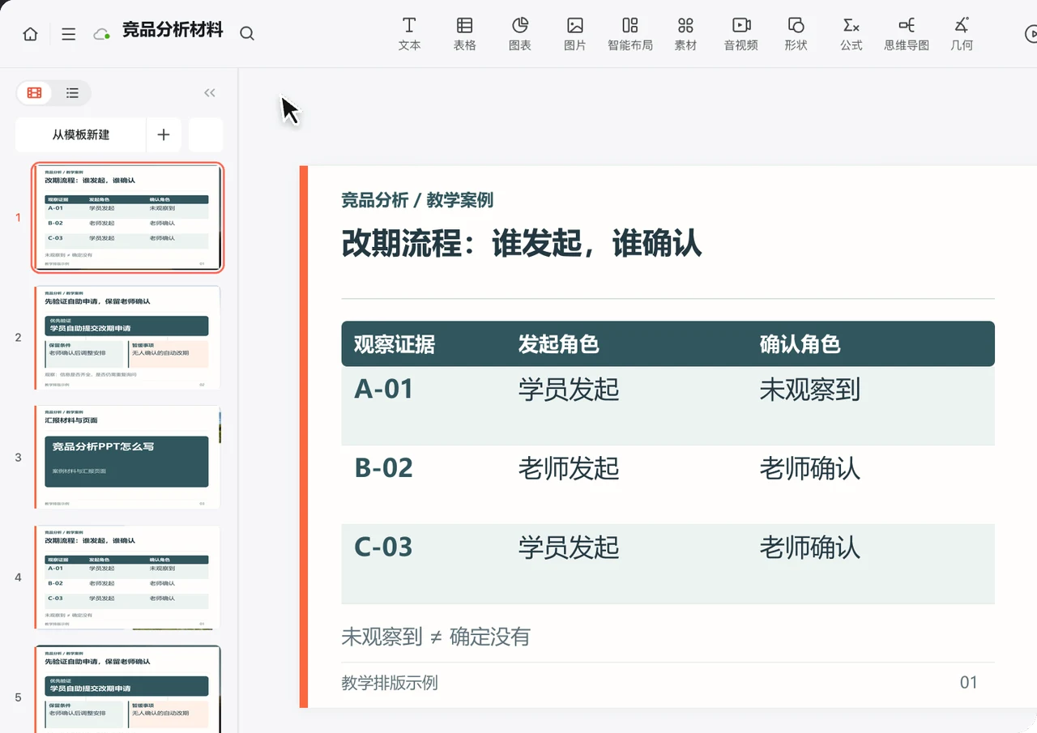Select slide 3 竞品分析PPT怎么写 thumbnail
Image resolution: width=1037 pixels, height=733 pixels.
128,458
